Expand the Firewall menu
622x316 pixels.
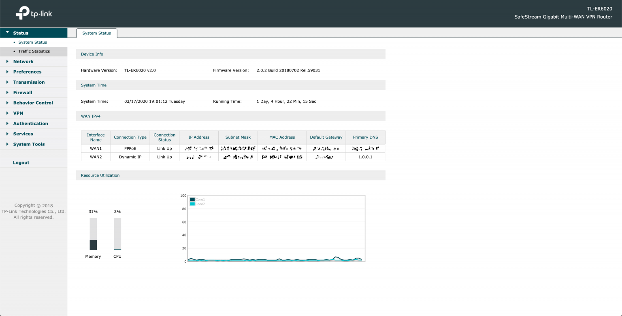[x=34, y=93]
